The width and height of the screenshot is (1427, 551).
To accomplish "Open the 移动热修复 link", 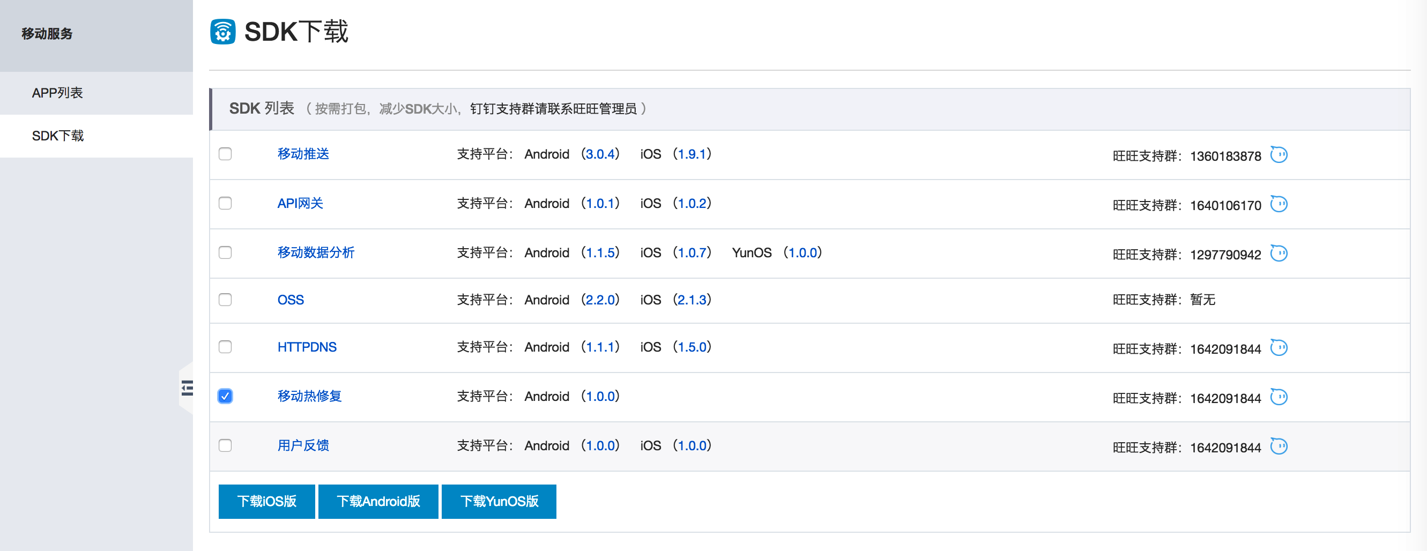I will pyautogui.click(x=310, y=396).
